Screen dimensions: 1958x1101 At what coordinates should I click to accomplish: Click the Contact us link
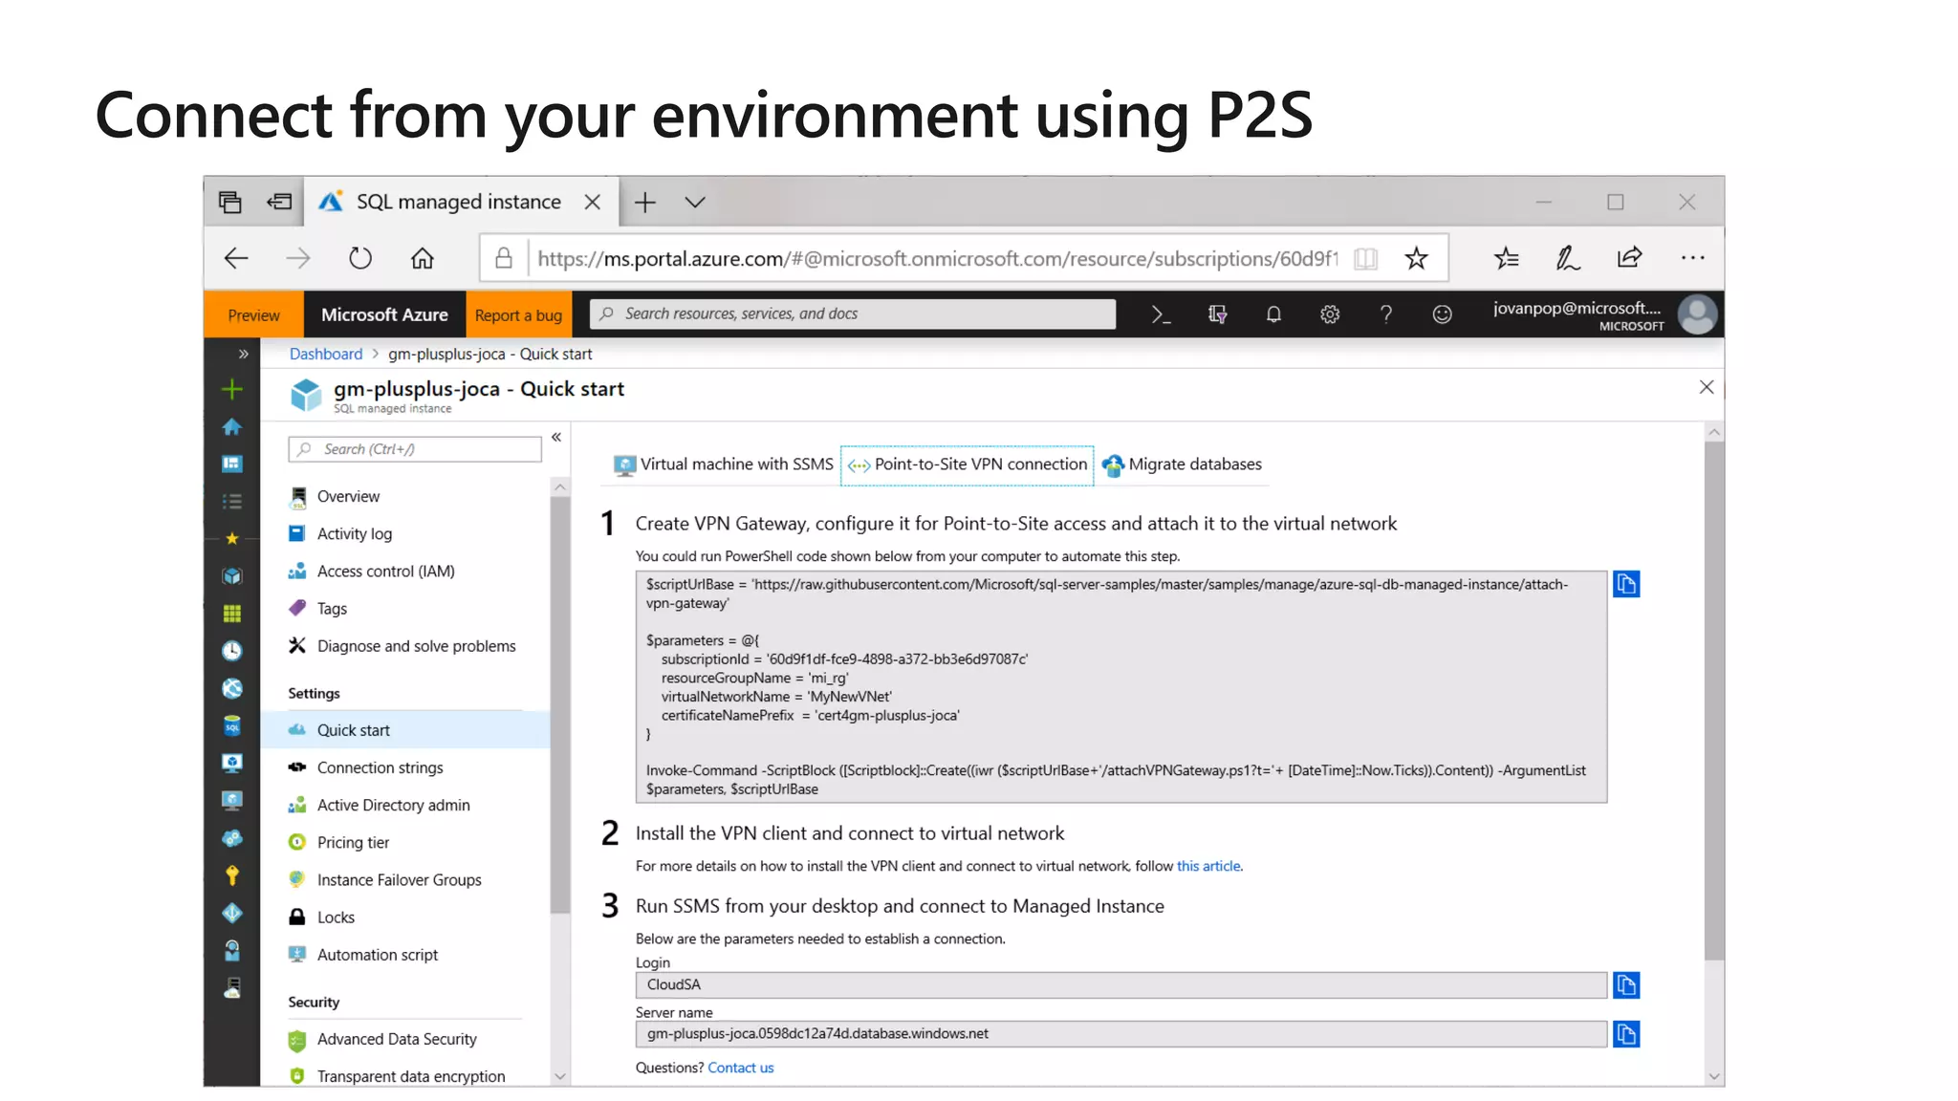tap(740, 1068)
